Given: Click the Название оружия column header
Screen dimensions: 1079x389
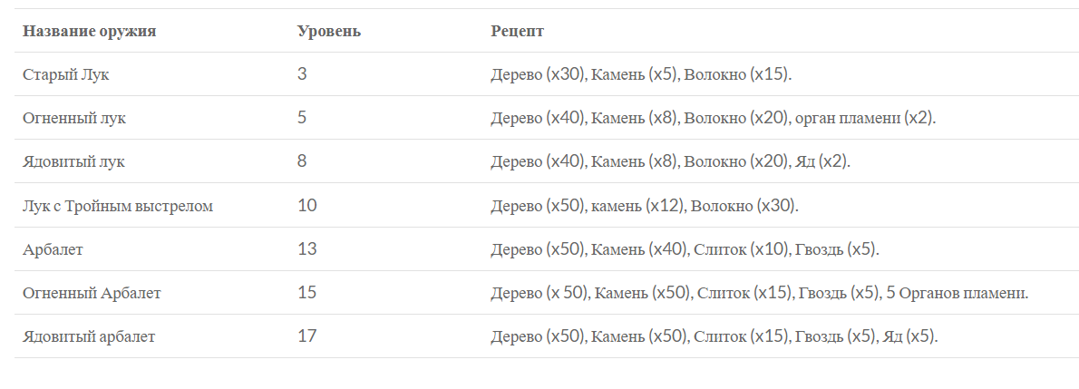Looking at the screenshot, I should (90, 31).
